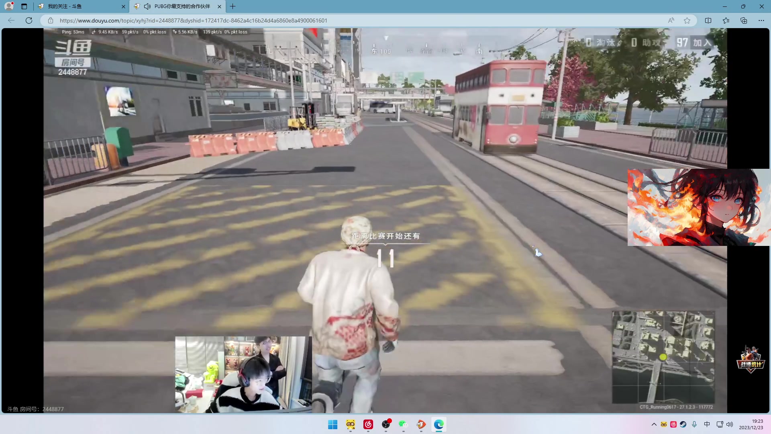Open the browser profile avatar
The image size is (771, 434).
9,6
